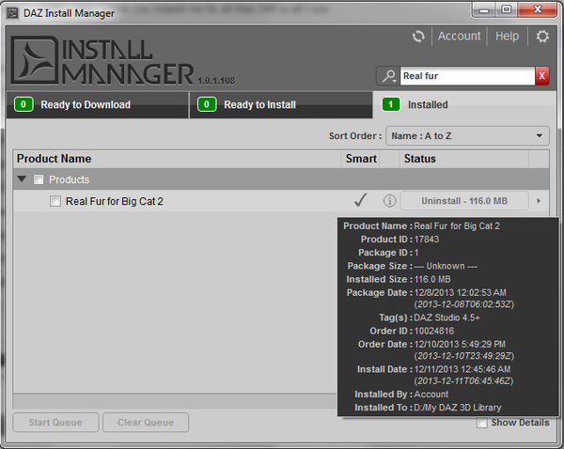Screen dimensions: 564x449
Task: Click the Install Manager logo
Action: tap(102, 60)
